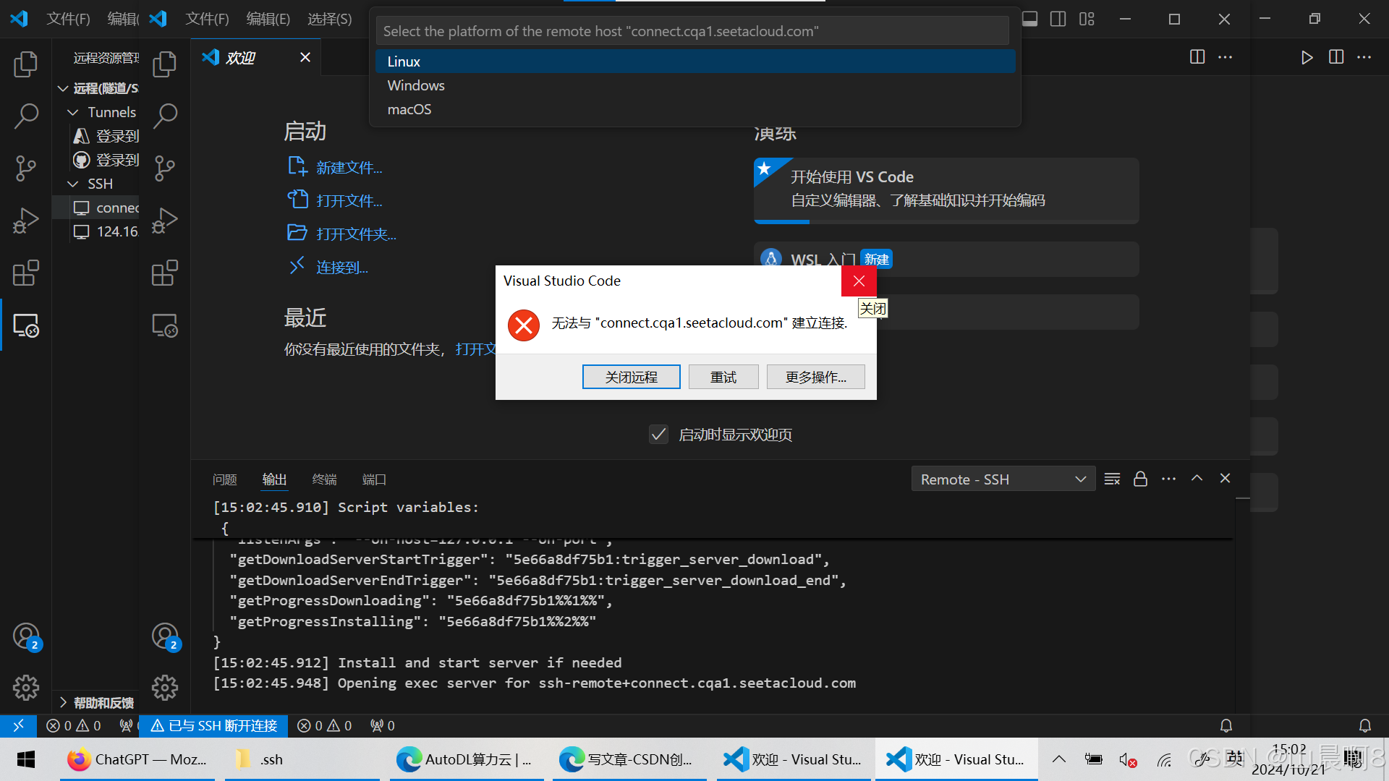Open the 编辑(E) menu in the front window
Viewport: 1389px width, 781px height.
point(268,19)
